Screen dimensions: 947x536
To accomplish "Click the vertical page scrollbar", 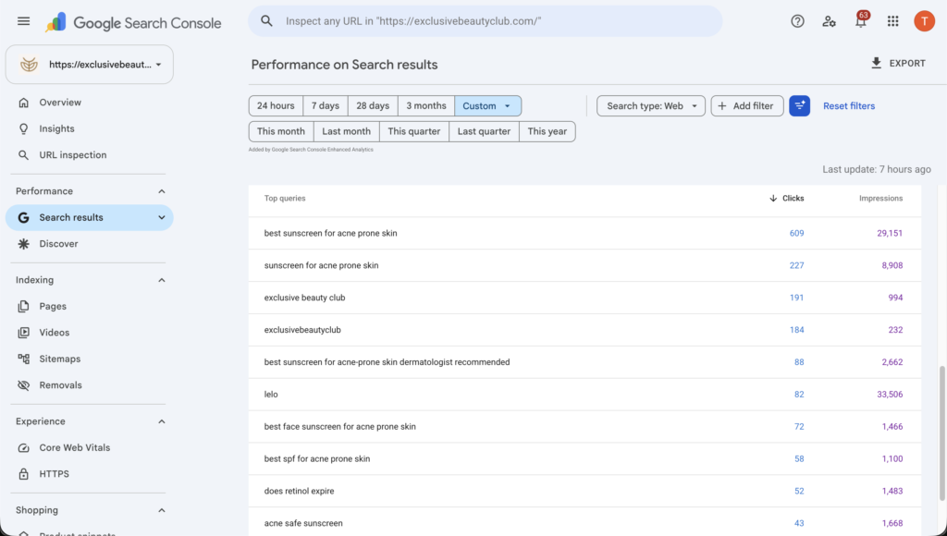I will coord(941,433).
